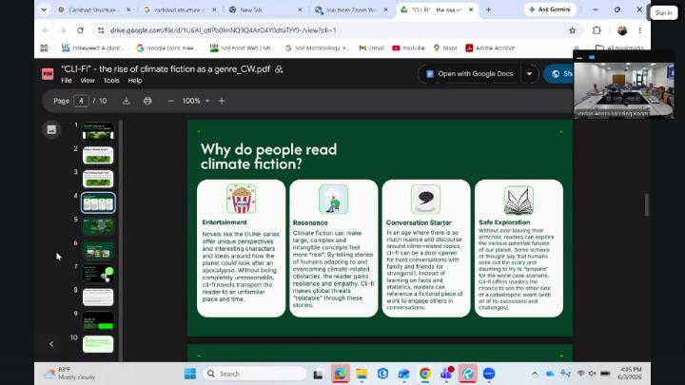685x385 pixels.
Task: Click the PDF viewer vertical scrollbar
Action: coord(647,204)
